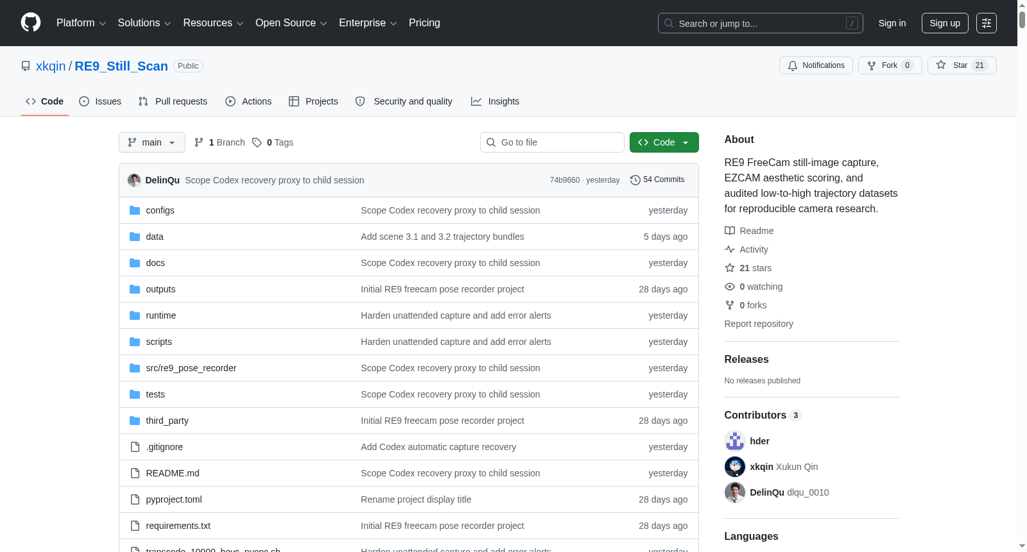1027x552 pixels.
Task: Click the pulse icon beside Activity
Action: 730,249
